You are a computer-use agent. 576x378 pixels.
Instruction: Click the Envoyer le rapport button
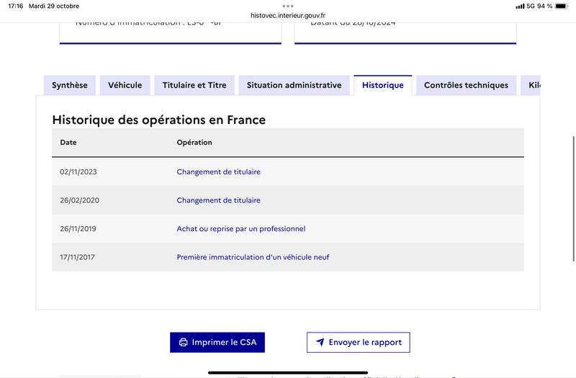pos(358,343)
